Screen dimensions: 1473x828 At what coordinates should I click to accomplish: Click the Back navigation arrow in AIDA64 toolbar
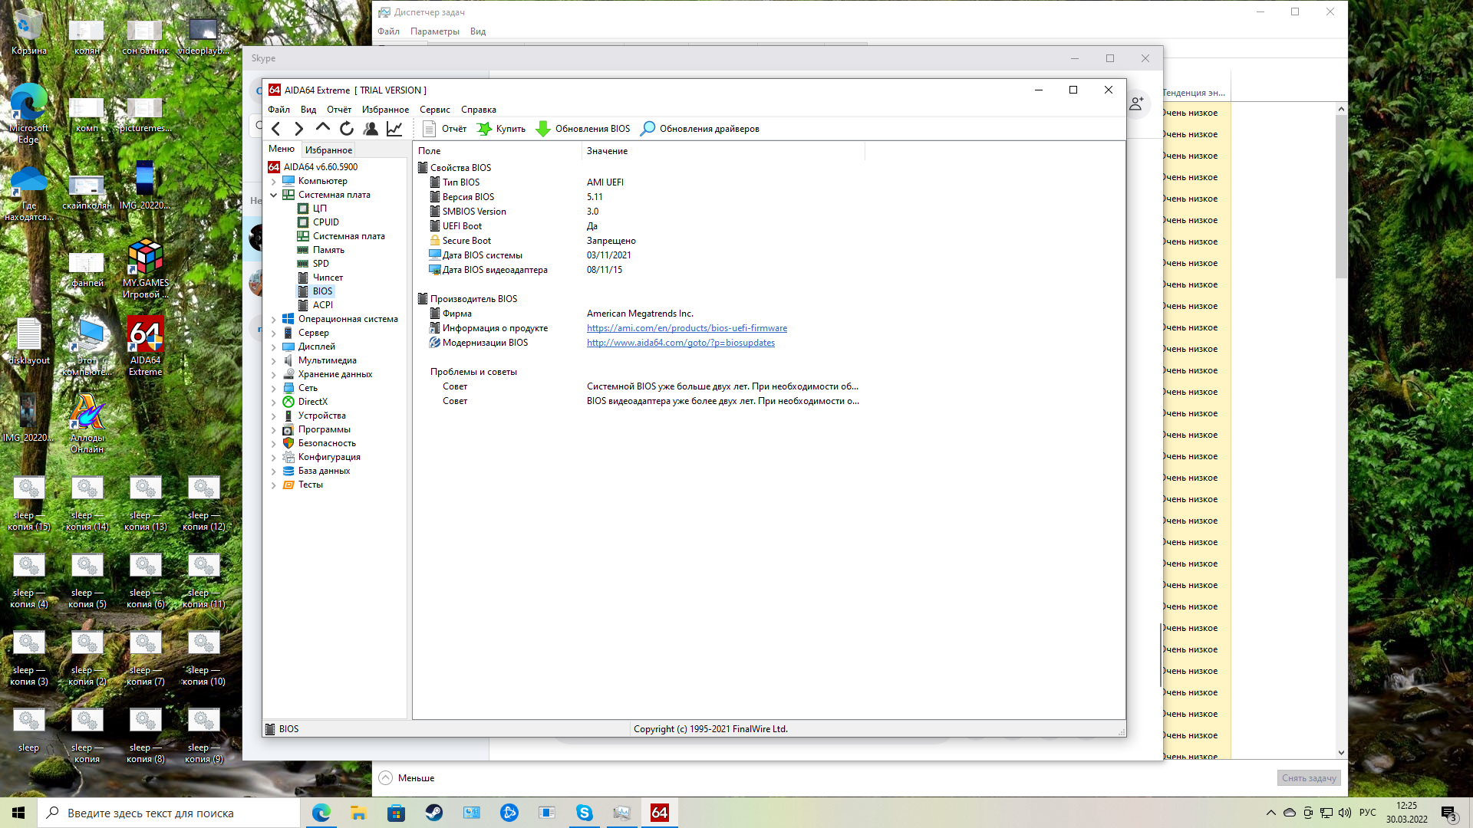tap(276, 129)
